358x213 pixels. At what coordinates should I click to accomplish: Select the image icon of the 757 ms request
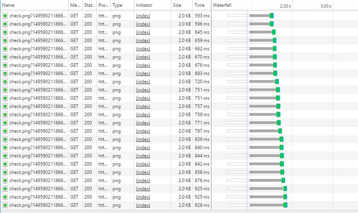[x=5, y=106]
